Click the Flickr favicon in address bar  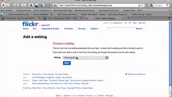coord(55,5)
